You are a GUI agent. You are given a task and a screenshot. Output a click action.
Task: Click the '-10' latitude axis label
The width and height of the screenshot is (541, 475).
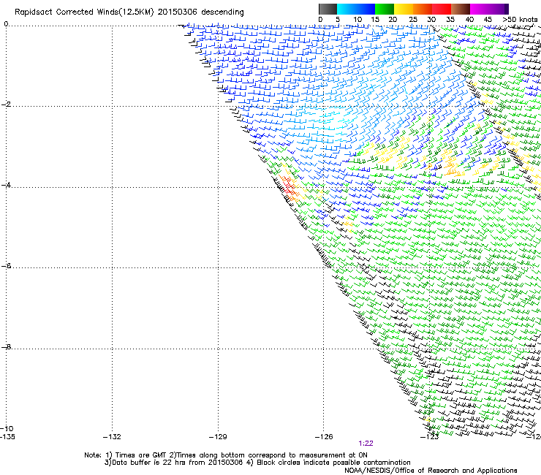[7, 428]
